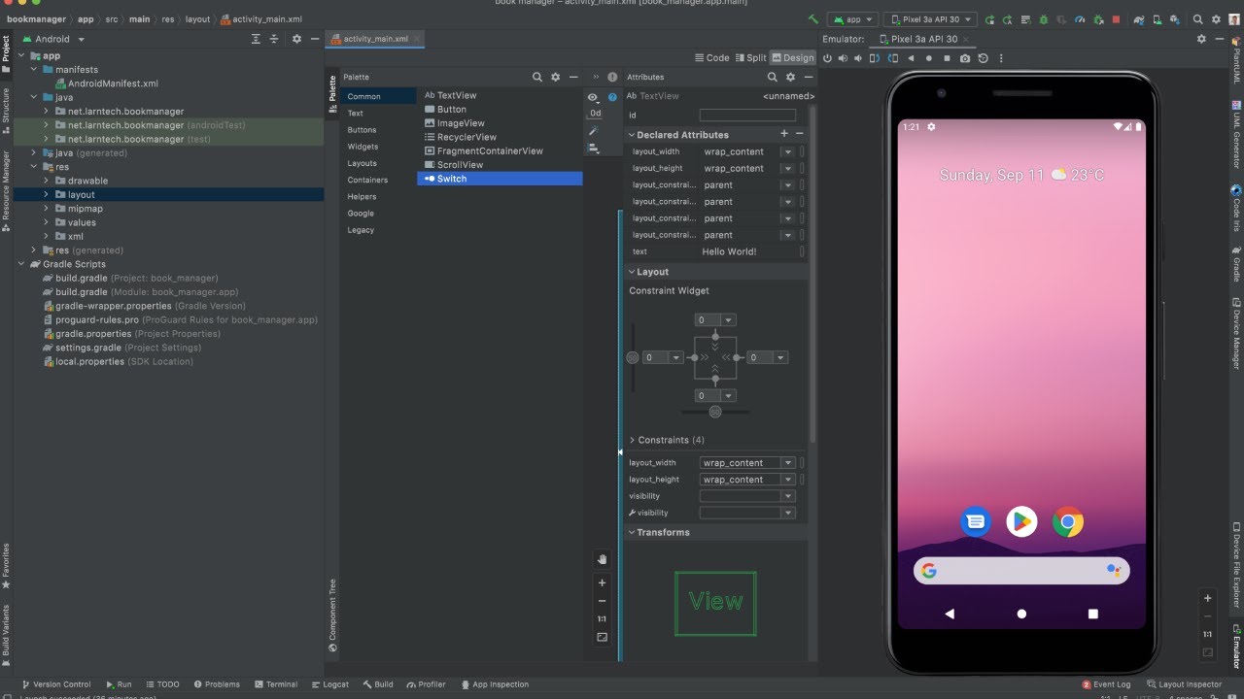Open the Event Log
The width and height of the screenshot is (1244, 699).
click(x=1111, y=684)
